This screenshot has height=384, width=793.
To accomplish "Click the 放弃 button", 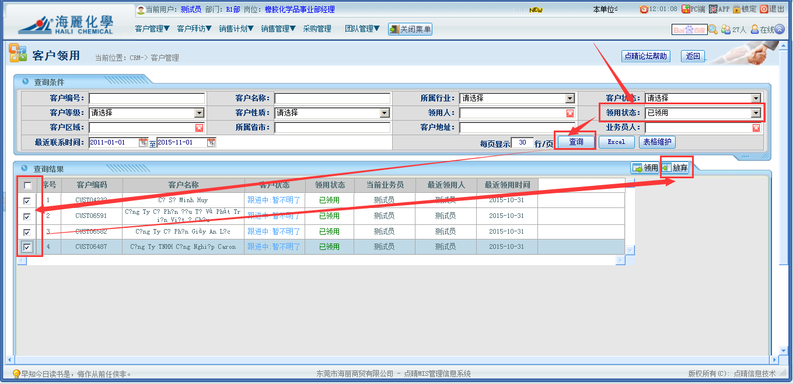I will (676, 168).
